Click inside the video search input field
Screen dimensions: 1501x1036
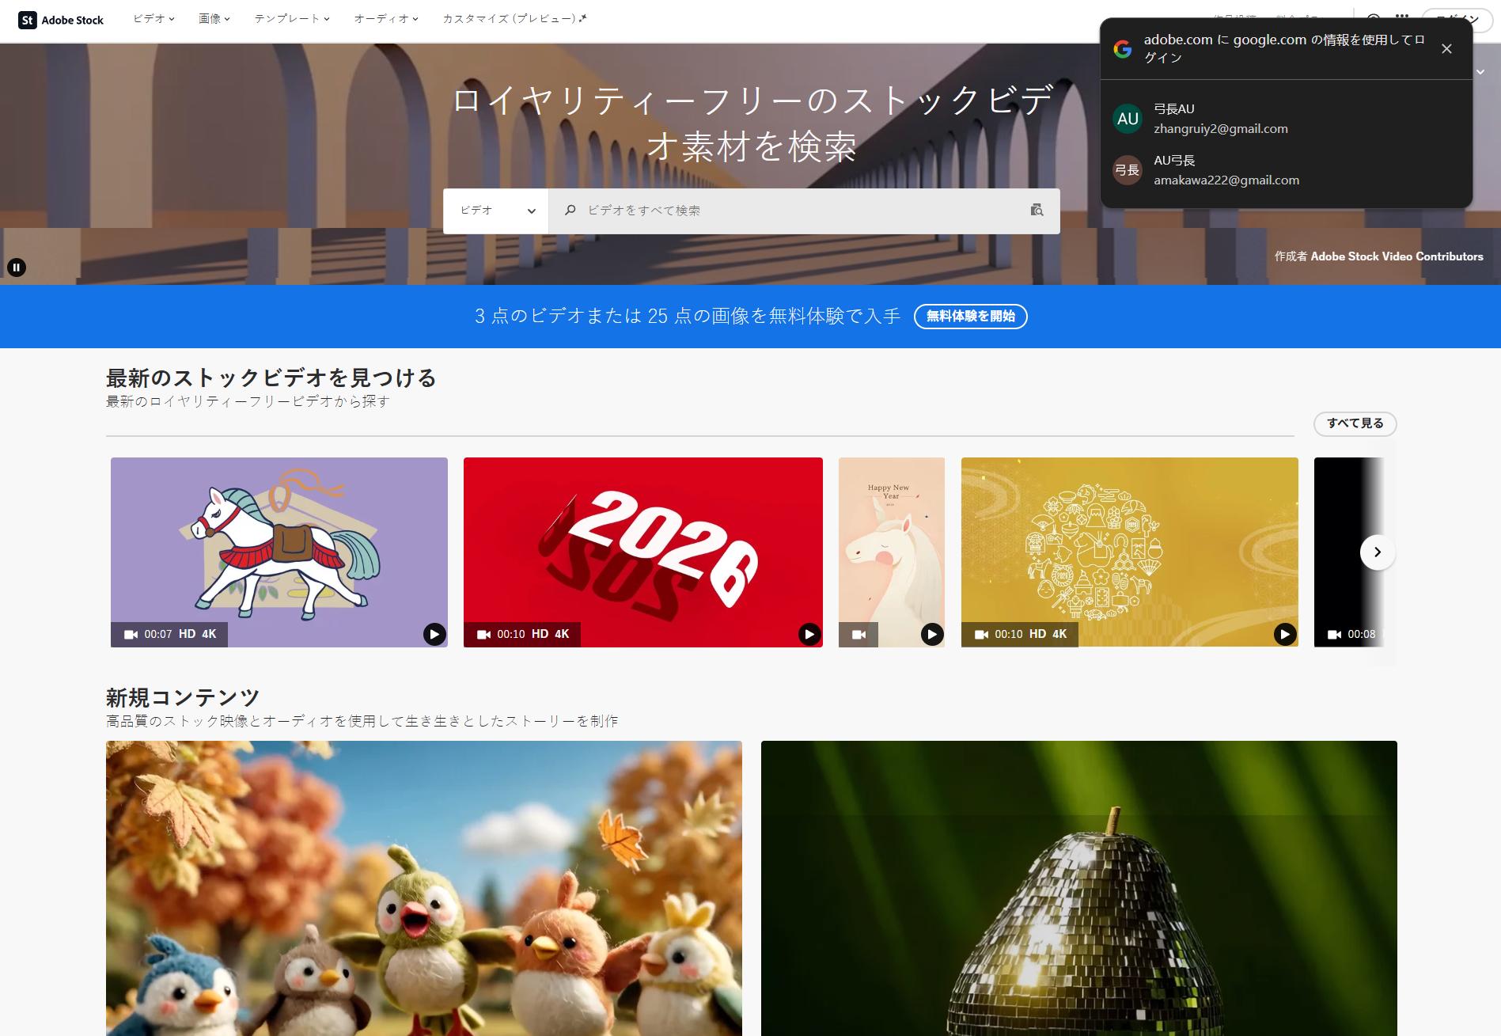click(752, 211)
